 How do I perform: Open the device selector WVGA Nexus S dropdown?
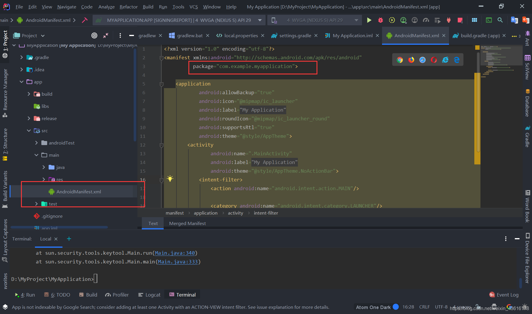pyautogui.click(x=315, y=20)
